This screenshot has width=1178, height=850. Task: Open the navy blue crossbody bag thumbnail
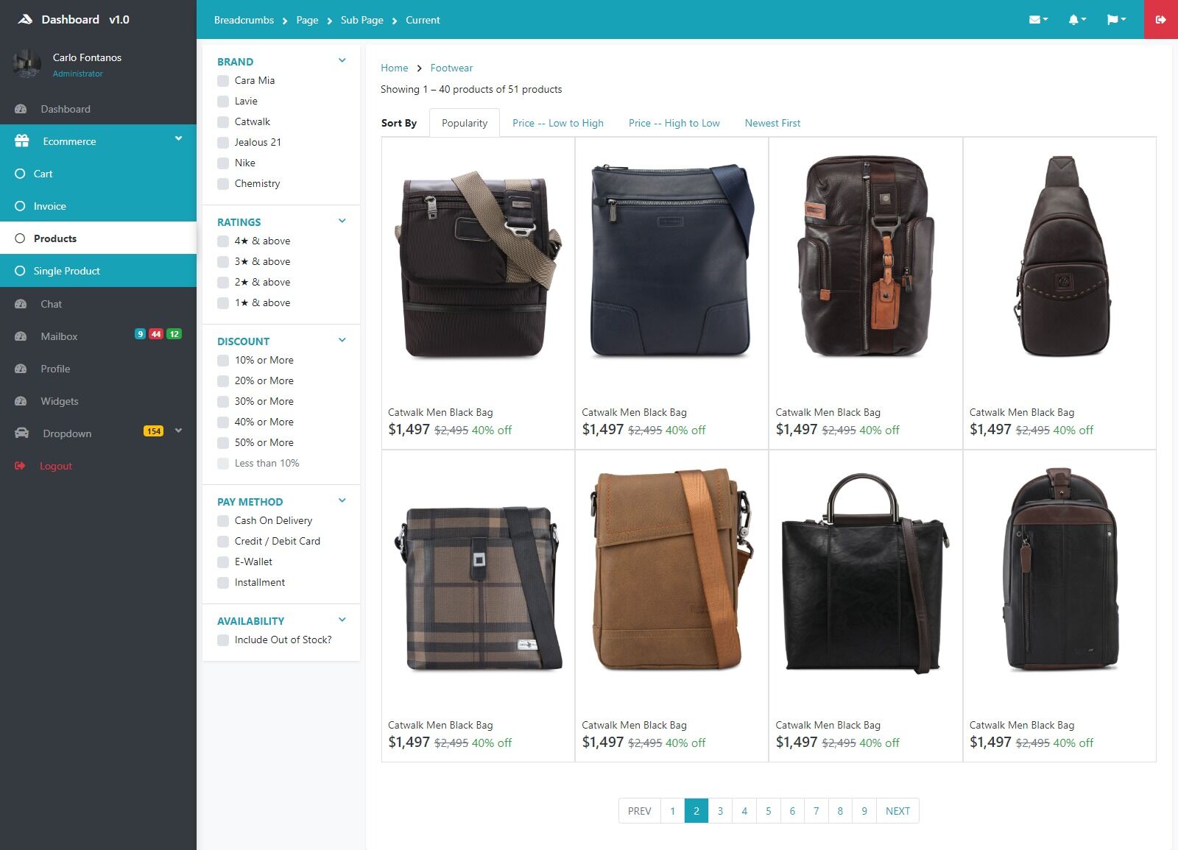(671, 261)
